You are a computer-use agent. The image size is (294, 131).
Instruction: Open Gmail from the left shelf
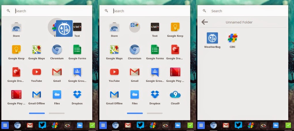30,125
